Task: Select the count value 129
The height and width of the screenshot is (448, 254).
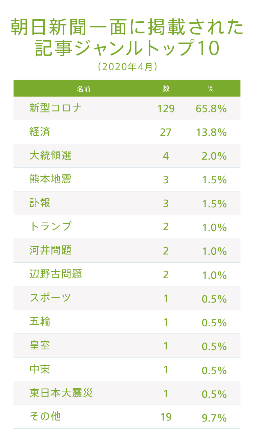Action: coord(166,109)
